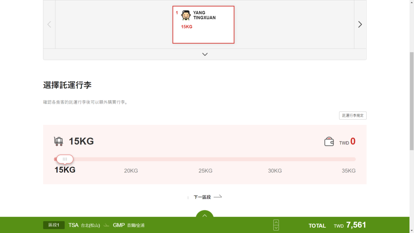414x233 pixels.
Task: Select the 區段1 segment label
Action: tap(54, 225)
